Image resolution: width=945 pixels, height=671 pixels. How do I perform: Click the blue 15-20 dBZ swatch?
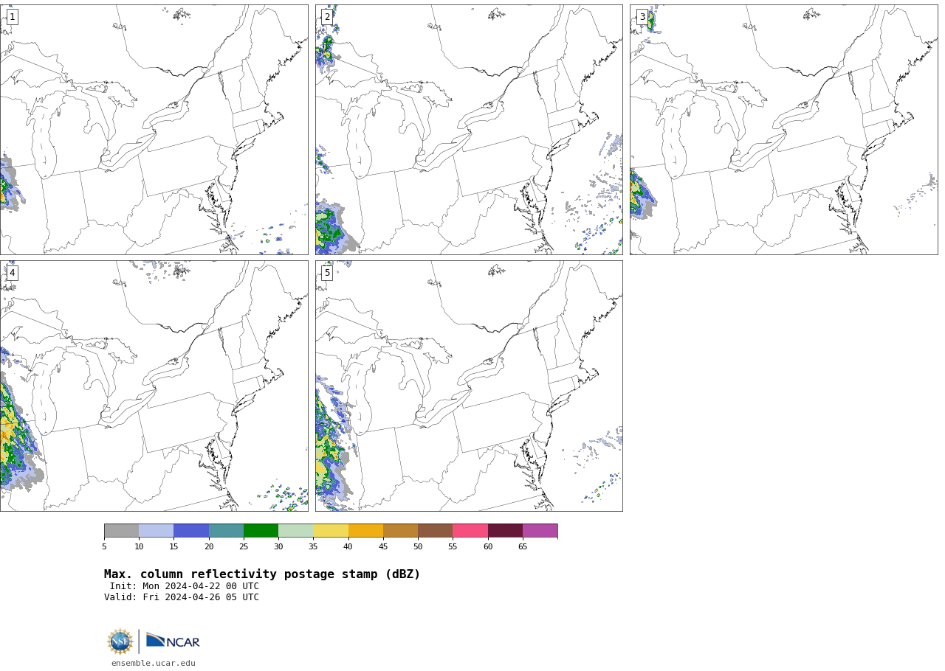tap(191, 531)
